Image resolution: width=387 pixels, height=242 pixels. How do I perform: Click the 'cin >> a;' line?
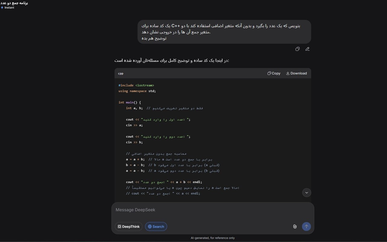pos(134,125)
